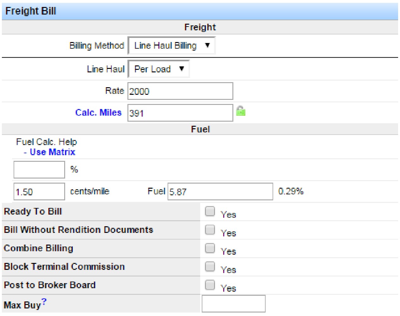The height and width of the screenshot is (316, 400).
Task: Click the Max Buy input field
Action: click(x=233, y=304)
